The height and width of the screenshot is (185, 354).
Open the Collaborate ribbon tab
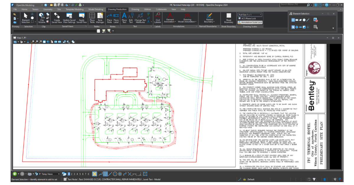point(161,9)
